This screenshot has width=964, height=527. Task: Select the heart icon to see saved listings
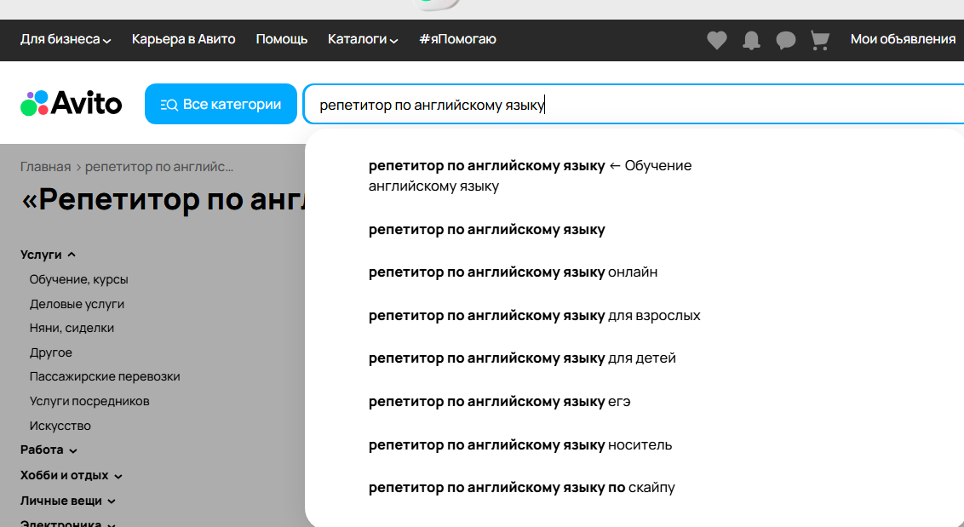716,40
